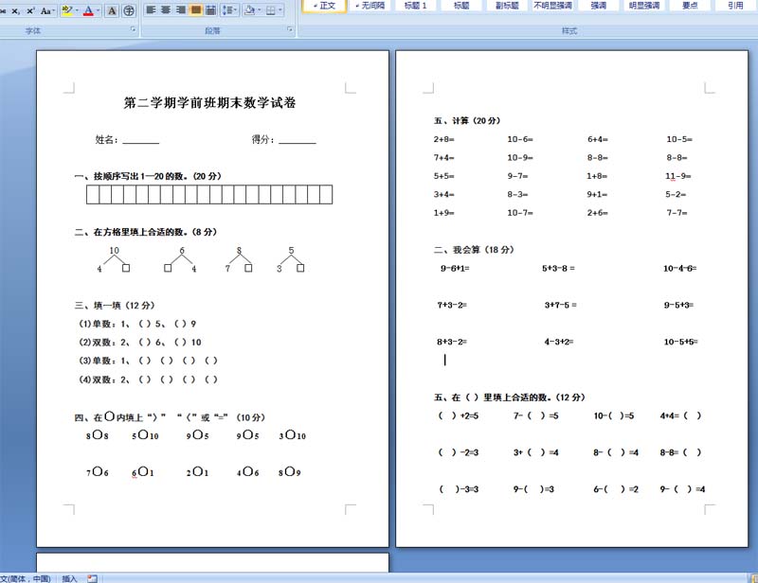Apply superscript formatting
Viewport: 758px width, 583px height.
click(31, 10)
